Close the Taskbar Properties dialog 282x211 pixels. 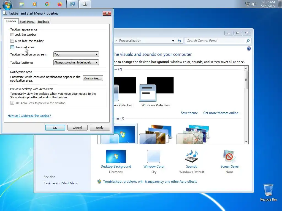tap(107, 13)
